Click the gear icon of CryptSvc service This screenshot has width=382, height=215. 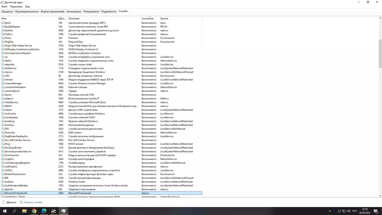click(3, 159)
